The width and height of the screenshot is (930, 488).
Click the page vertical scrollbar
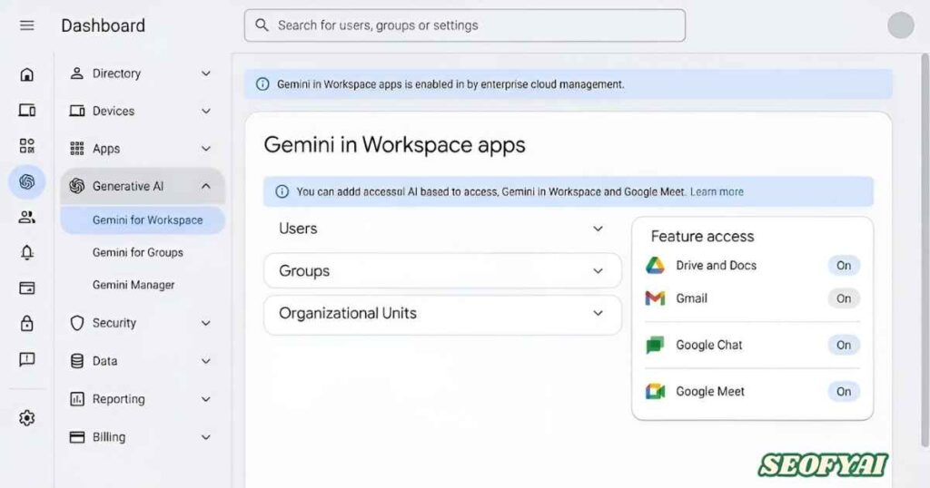click(x=924, y=250)
